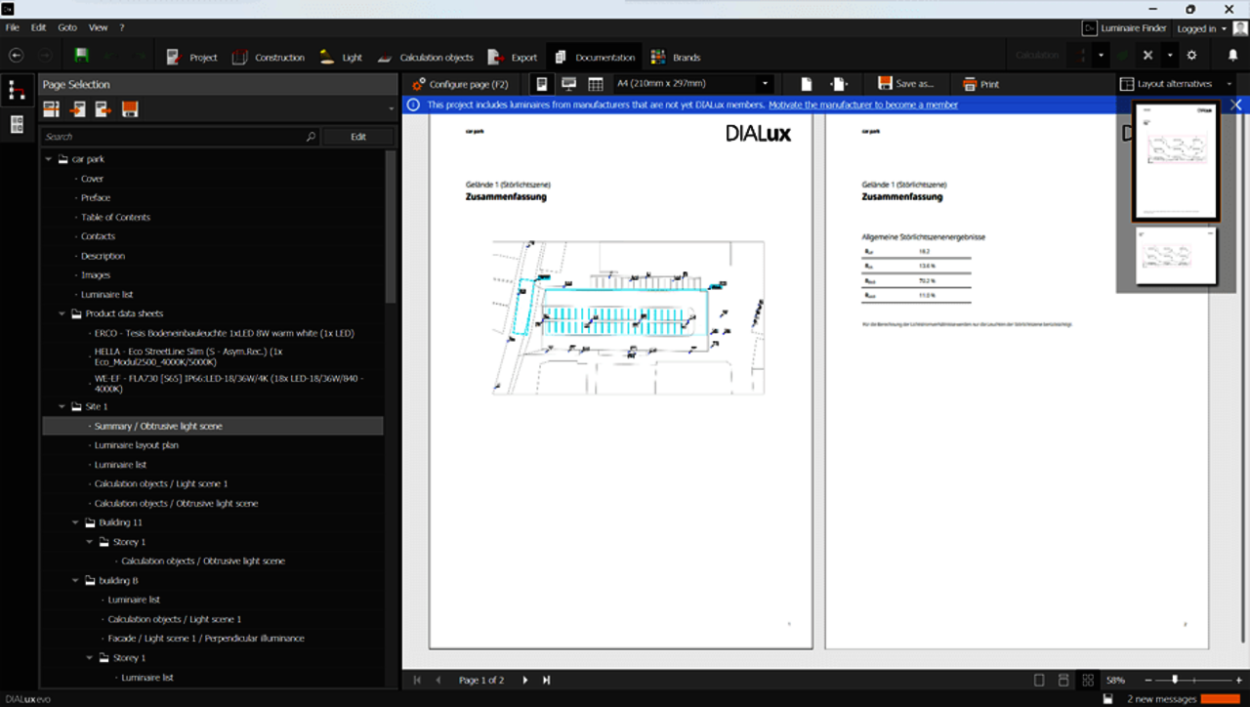
Task: Expand the Layout alternatives dropdown
Action: (1229, 84)
